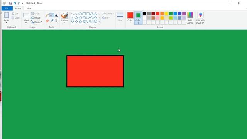Maximize the Paint window
This screenshot has height=139, width=247.
coord(239,3)
